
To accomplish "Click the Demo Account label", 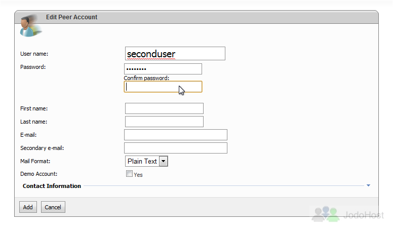I will point(39,174).
